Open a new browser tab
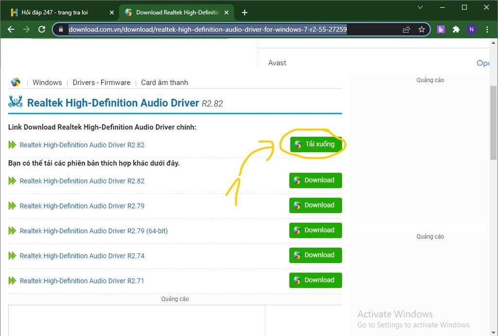 coord(245,12)
